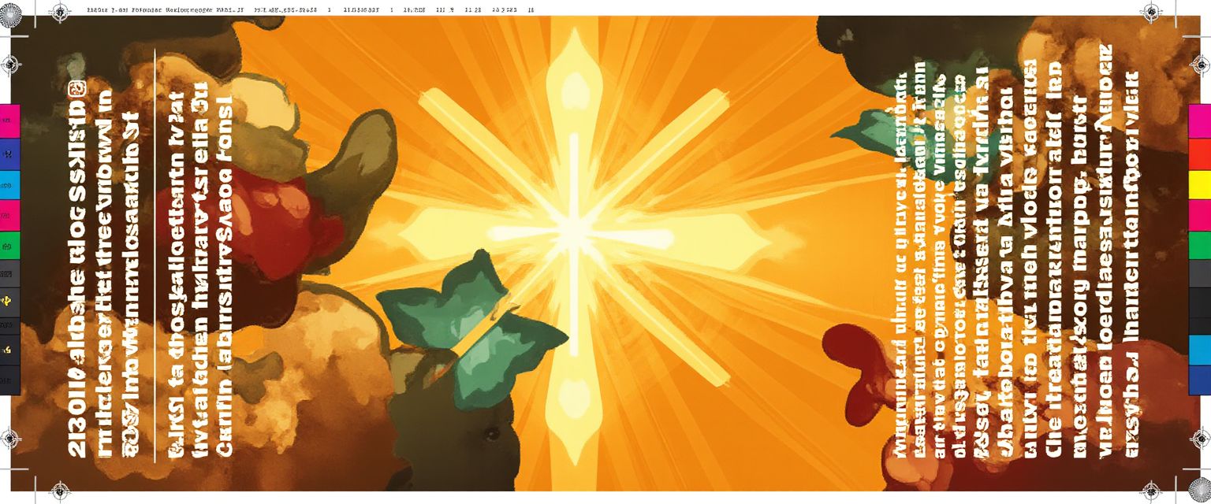Select the bottom-right crosshair registration mark
Screen dimensions: 1211x504
pyautogui.click(x=1151, y=491)
